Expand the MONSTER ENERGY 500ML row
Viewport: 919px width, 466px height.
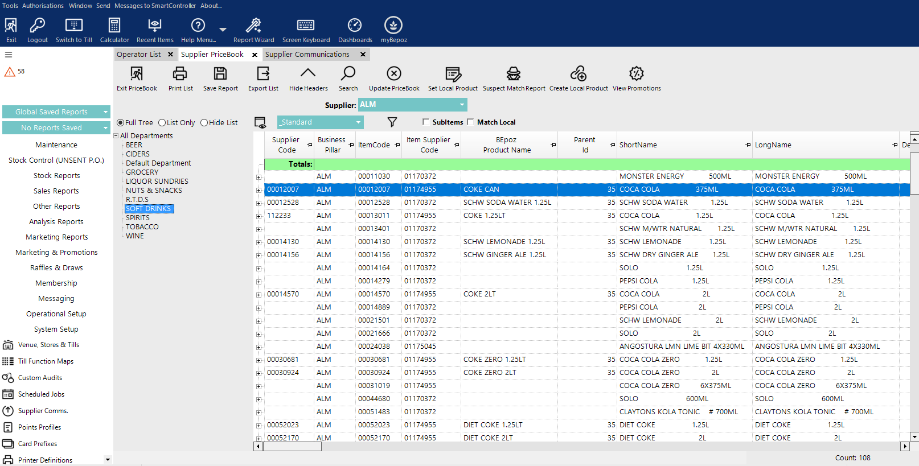click(x=259, y=177)
